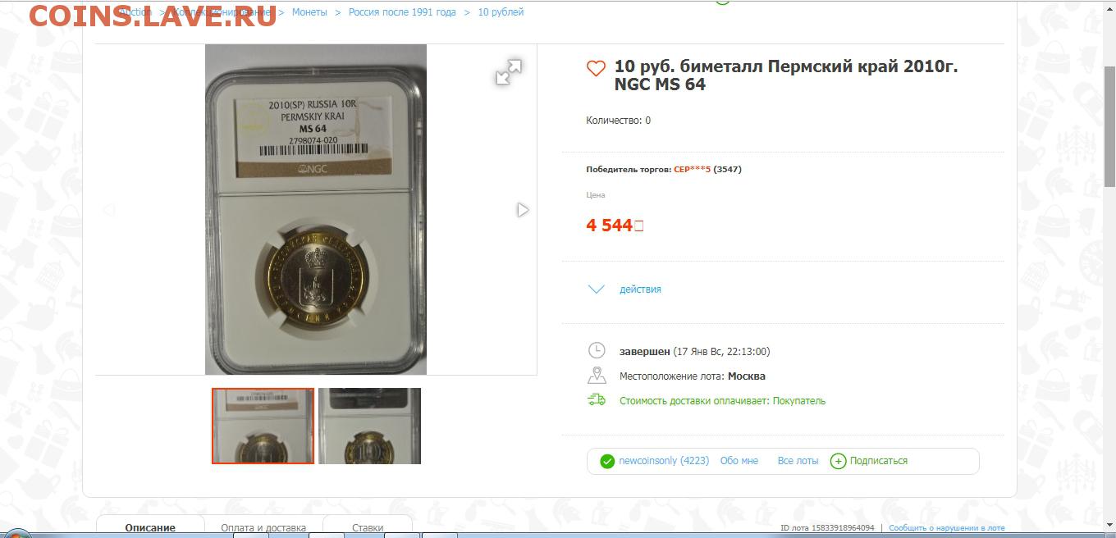Click the green plus icon beside Подписаться
The image size is (1116, 538).
point(838,461)
